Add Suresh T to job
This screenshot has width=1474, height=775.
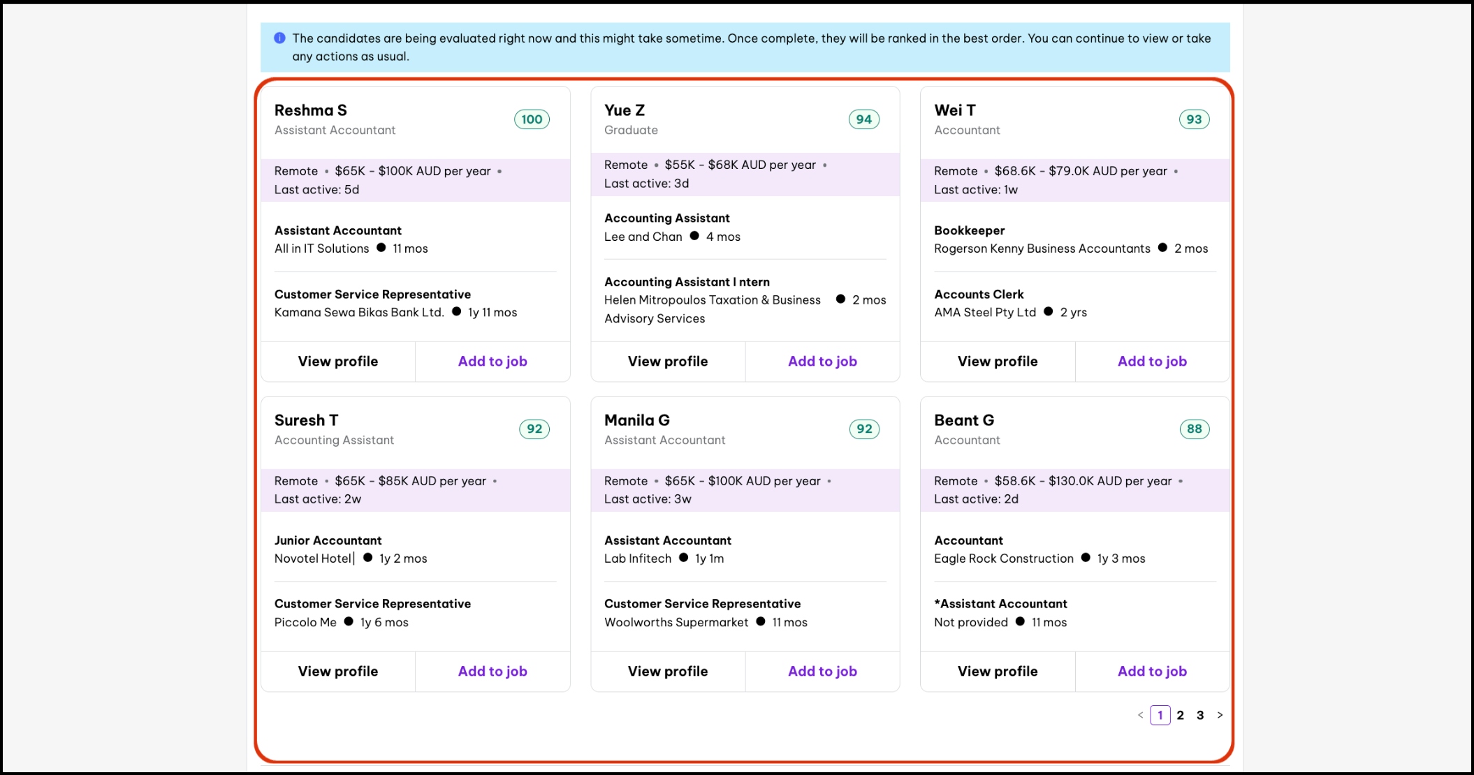492,672
